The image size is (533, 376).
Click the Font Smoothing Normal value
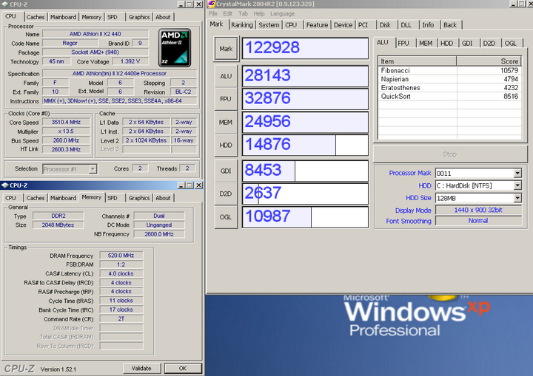478,221
